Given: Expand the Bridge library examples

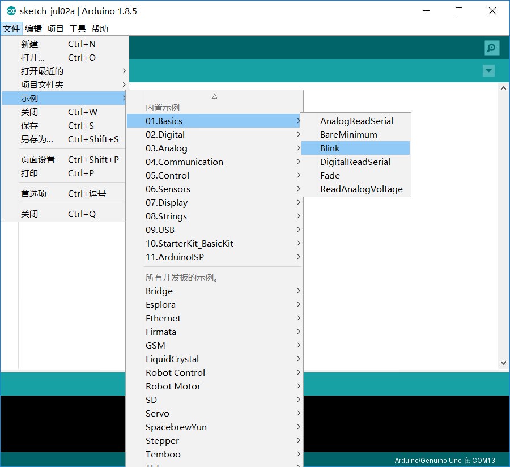Looking at the screenshot, I should pos(214,291).
